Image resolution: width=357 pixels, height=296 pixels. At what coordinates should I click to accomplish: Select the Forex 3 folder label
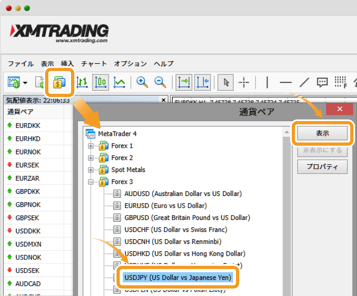click(x=122, y=182)
